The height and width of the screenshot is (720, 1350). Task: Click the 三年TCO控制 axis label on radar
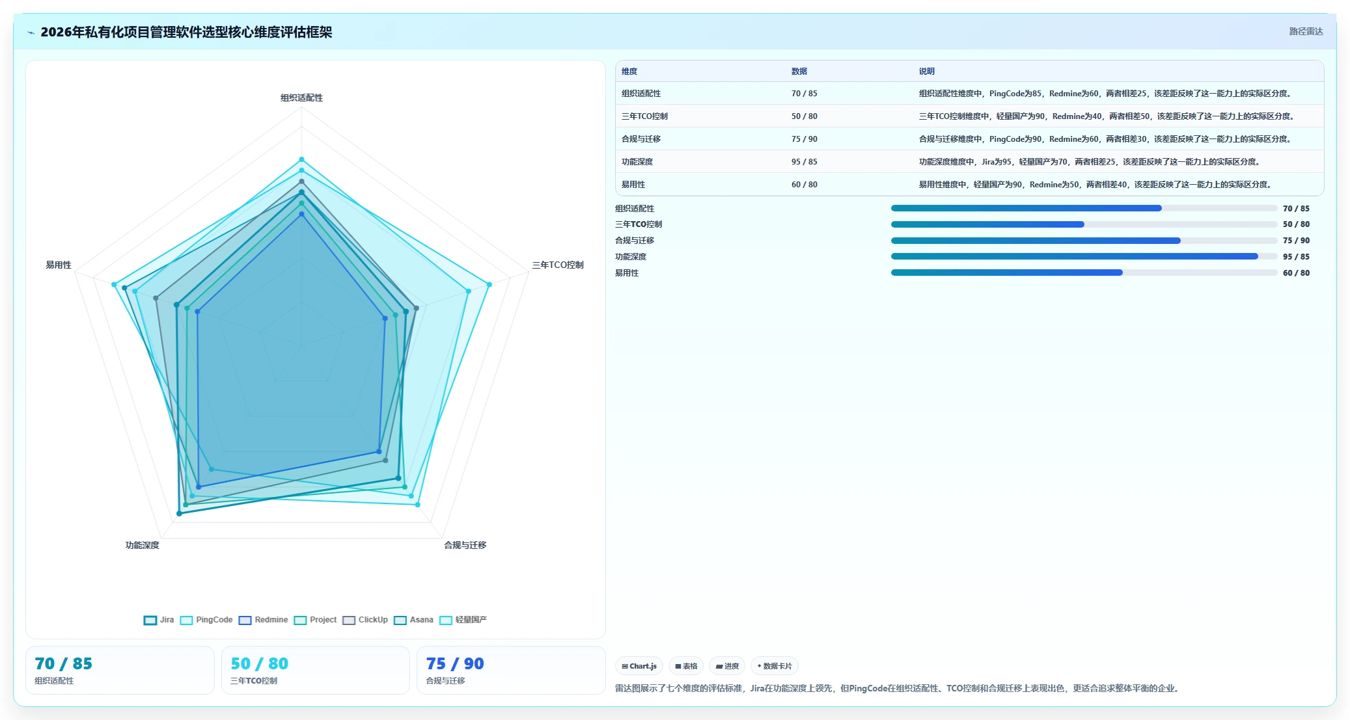tap(558, 265)
